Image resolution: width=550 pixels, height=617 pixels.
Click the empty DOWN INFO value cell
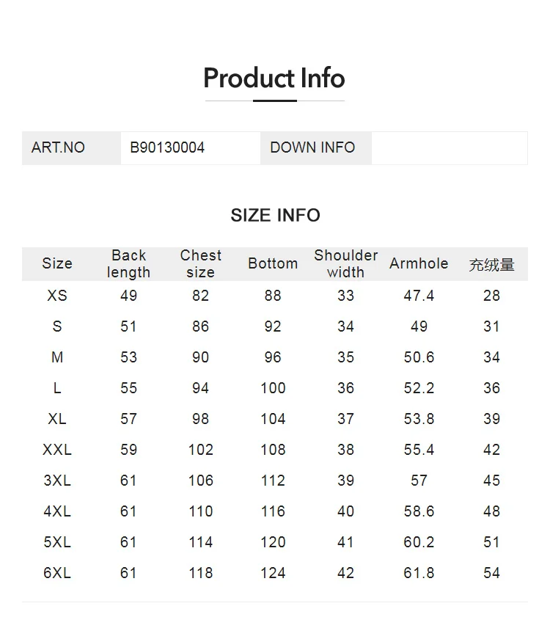[449, 147]
